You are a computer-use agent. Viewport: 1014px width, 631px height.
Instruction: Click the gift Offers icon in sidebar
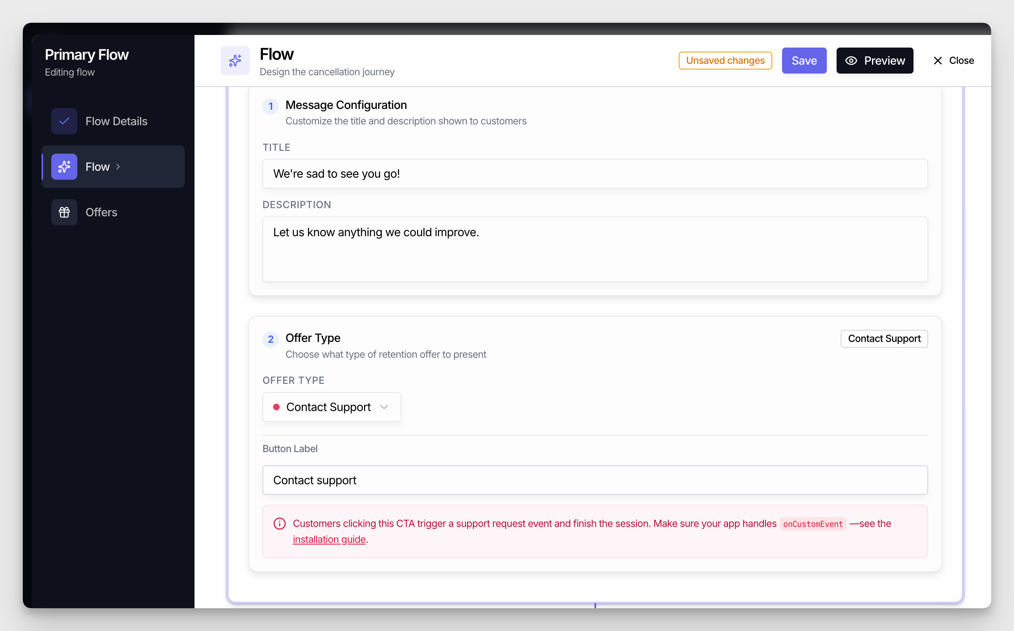(64, 212)
